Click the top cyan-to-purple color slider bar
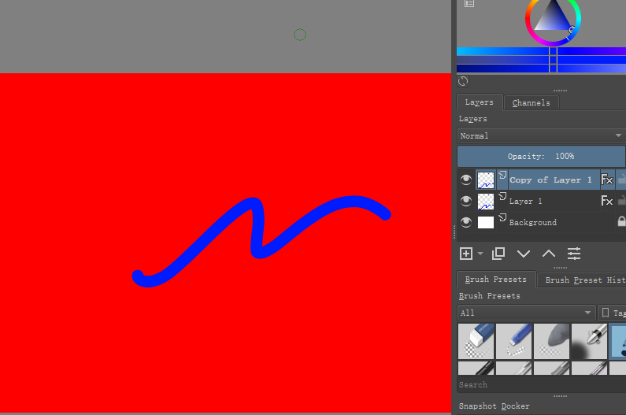The height and width of the screenshot is (415, 626). (541, 51)
